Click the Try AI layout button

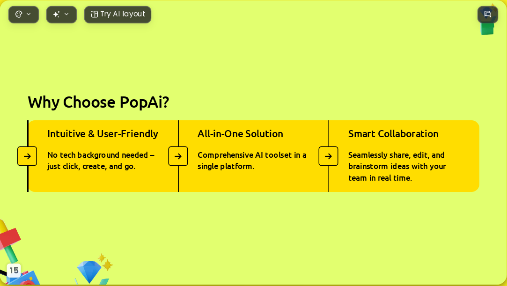point(118,15)
